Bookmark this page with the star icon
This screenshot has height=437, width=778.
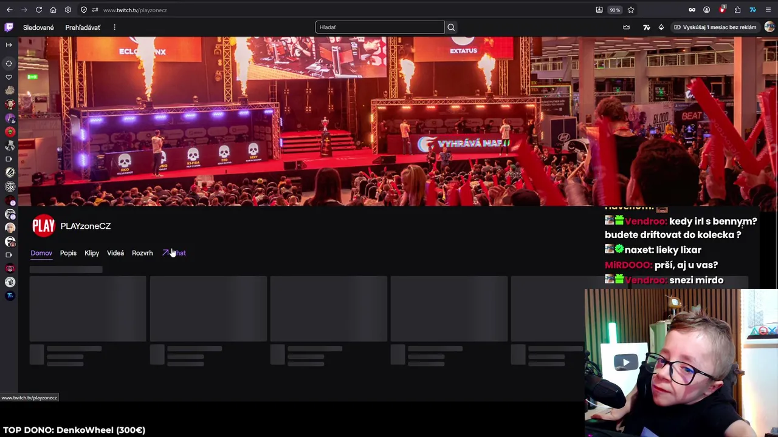point(631,10)
